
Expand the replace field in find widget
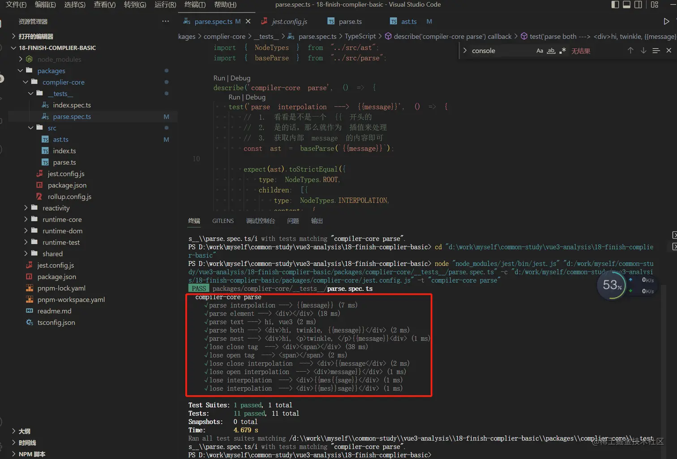[x=465, y=51]
